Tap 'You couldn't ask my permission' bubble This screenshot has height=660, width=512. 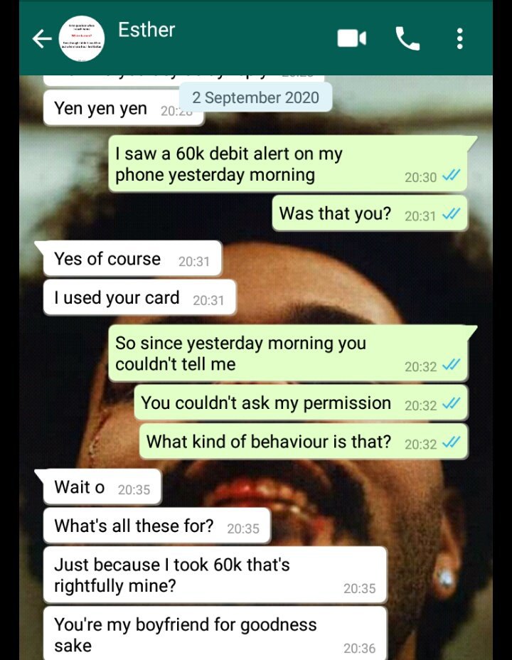pyautogui.click(x=301, y=403)
